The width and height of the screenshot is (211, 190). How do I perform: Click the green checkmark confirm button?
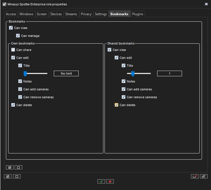point(101,182)
